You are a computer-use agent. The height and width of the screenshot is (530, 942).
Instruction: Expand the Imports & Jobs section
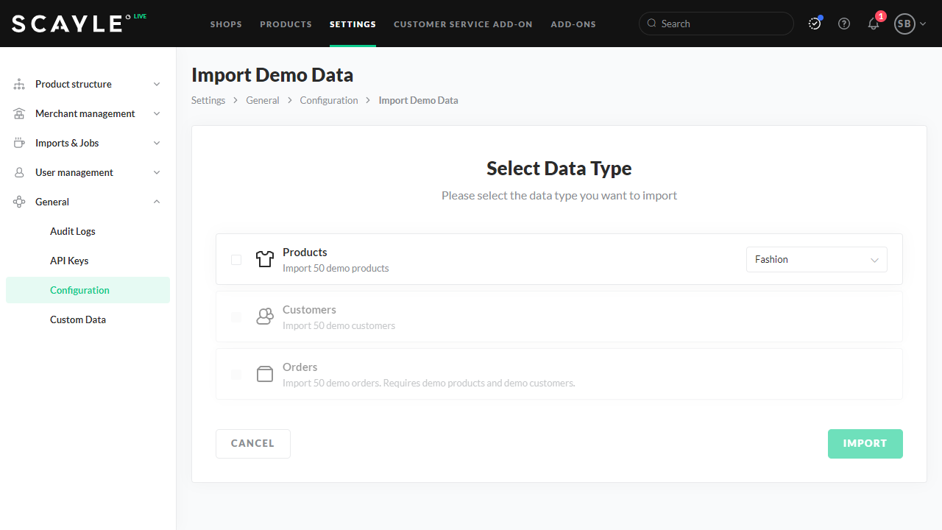click(x=156, y=144)
